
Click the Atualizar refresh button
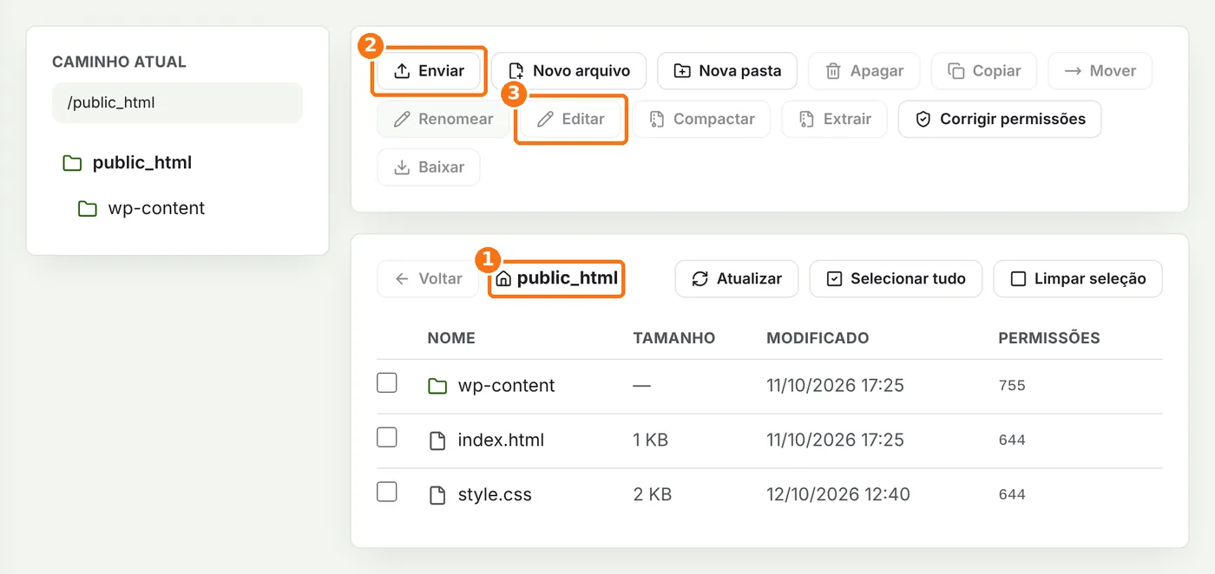pyautogui.click(x=736, y=279)
